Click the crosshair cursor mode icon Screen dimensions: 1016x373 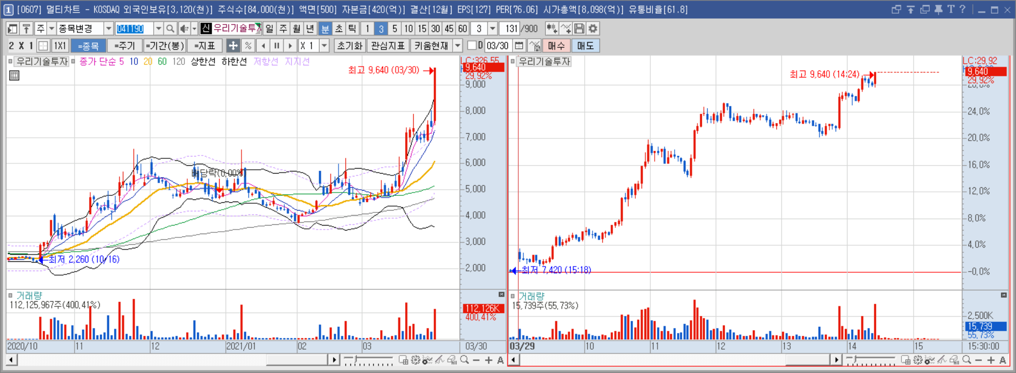[x=233, y=46]
